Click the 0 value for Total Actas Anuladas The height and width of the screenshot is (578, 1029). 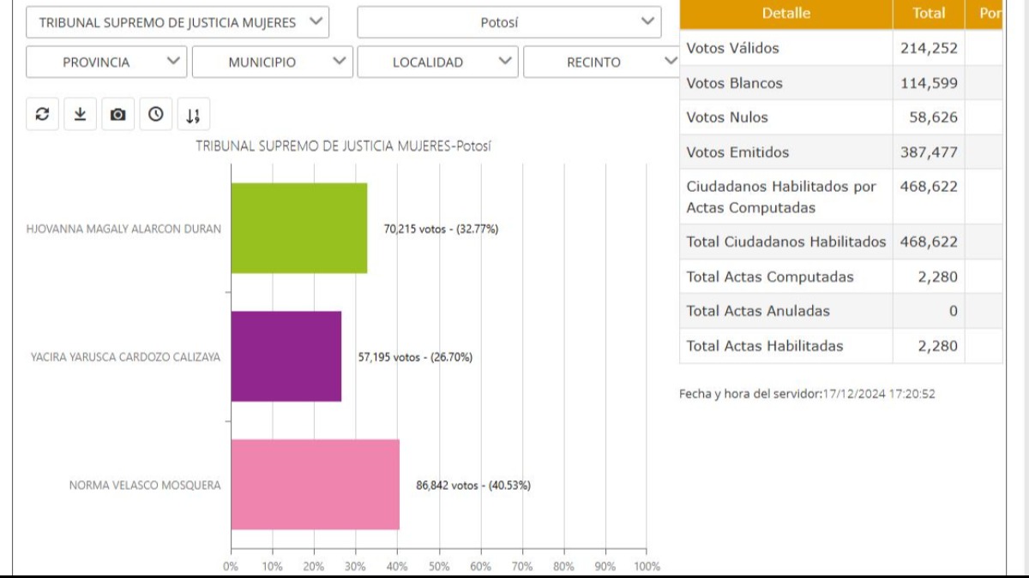point(954,311)
